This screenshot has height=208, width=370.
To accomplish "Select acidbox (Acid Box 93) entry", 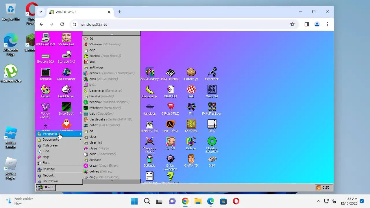I will 112,56.
